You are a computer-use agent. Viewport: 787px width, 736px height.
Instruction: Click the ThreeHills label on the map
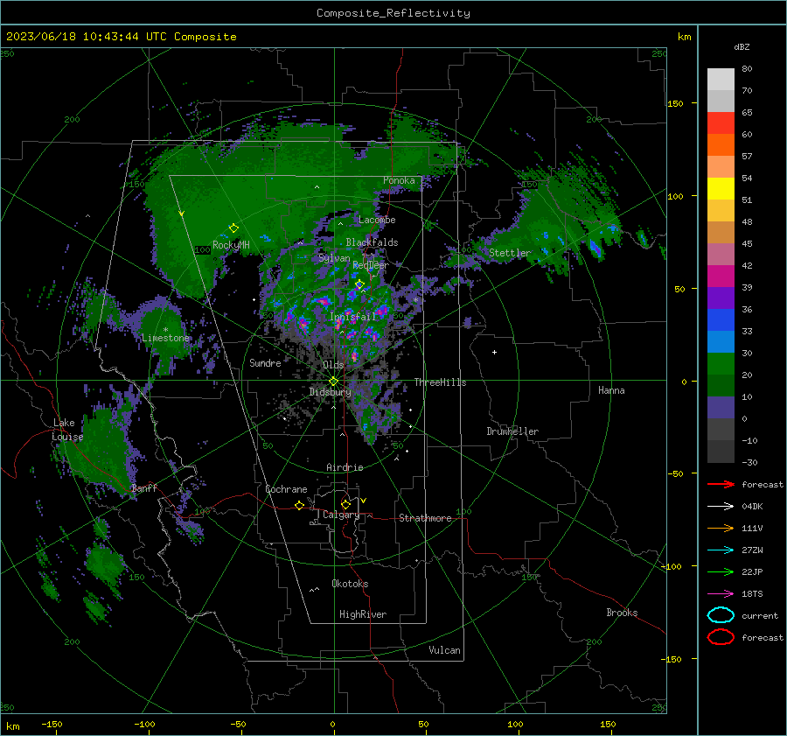(x=440, y=382)
